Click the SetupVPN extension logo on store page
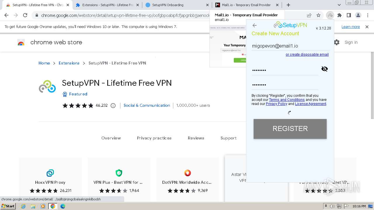 [47, 86]
